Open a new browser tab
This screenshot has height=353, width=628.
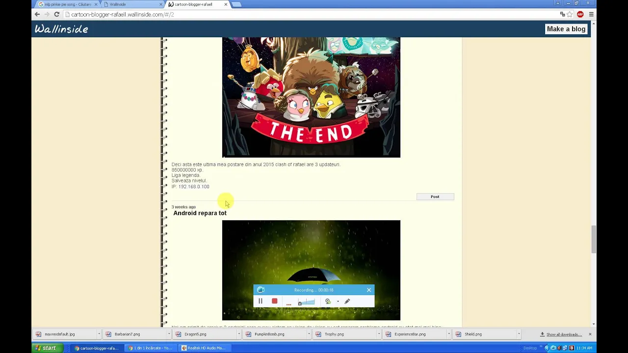(236, 4)
